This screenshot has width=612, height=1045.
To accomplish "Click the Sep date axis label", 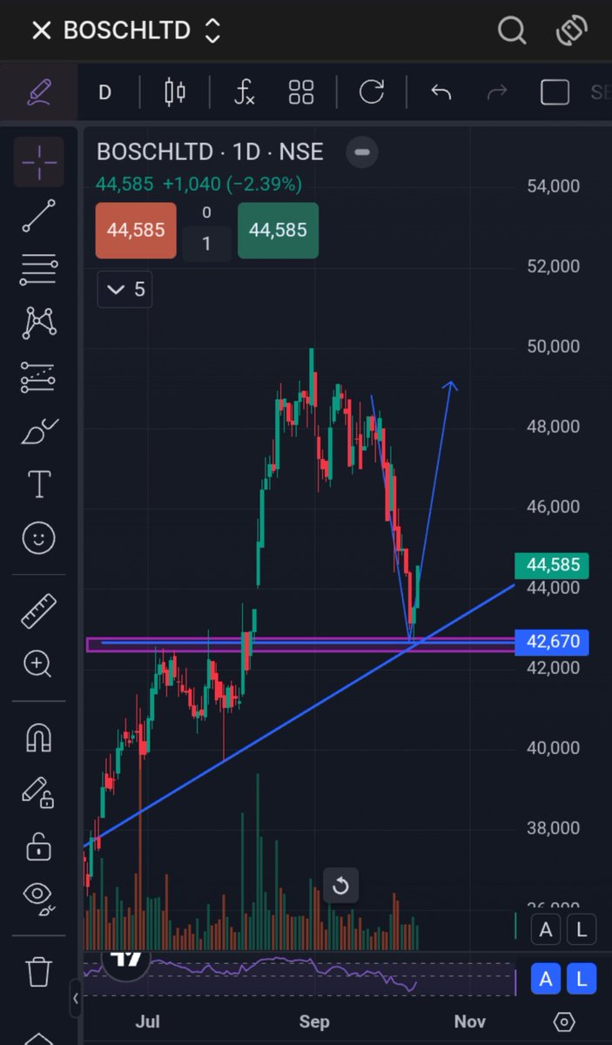I will coord(314,1021).
